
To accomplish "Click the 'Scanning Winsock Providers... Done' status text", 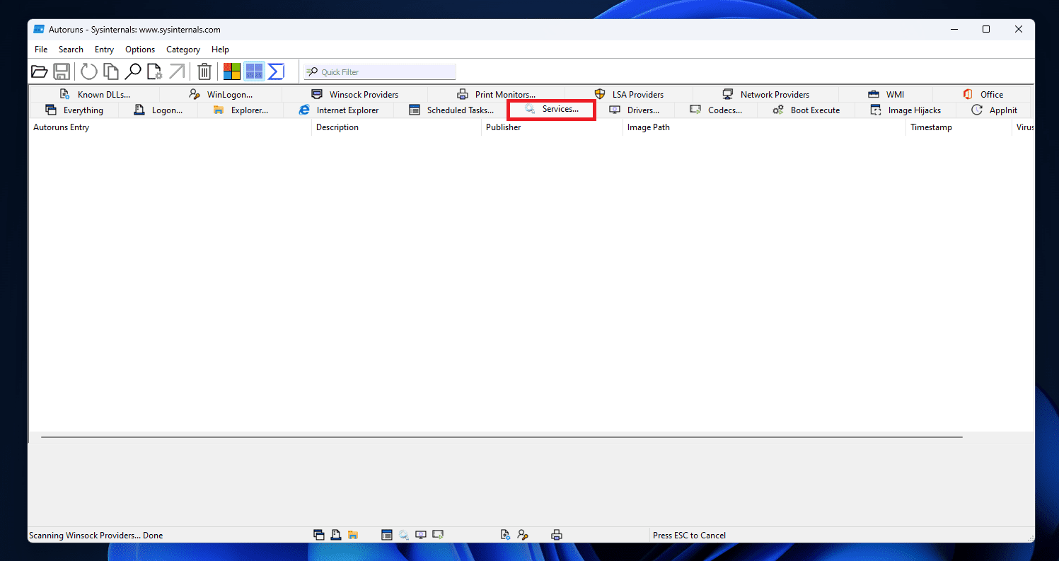I will tap(96, 536).
